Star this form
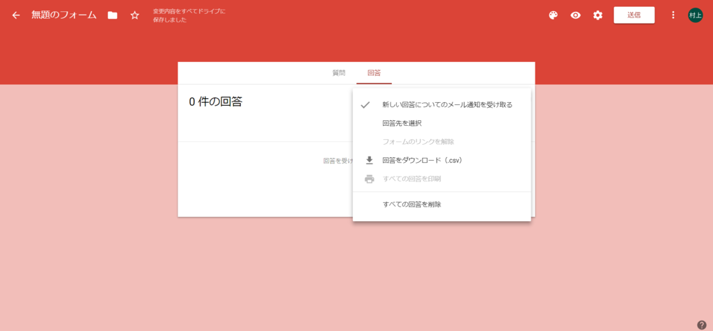713x331 pixels. click(x=134, y=15)
